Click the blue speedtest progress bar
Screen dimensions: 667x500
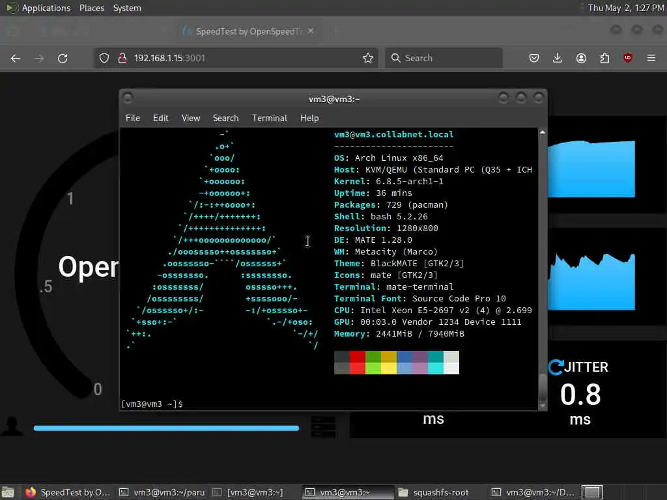point(166,428)
